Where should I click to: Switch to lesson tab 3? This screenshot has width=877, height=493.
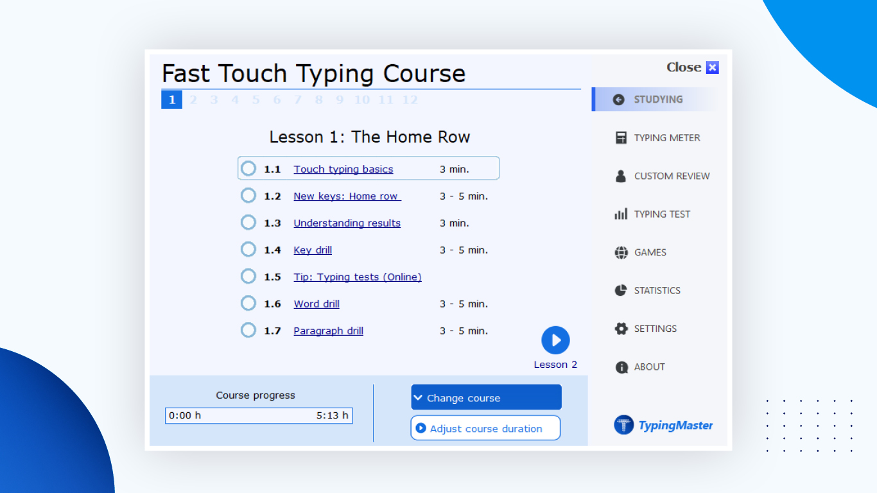(214, 99)
